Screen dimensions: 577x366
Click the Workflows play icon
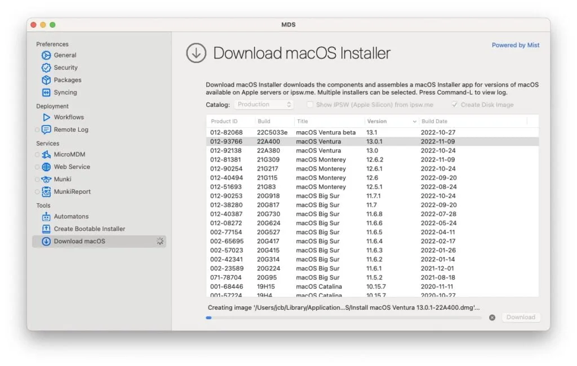[46, 117]
